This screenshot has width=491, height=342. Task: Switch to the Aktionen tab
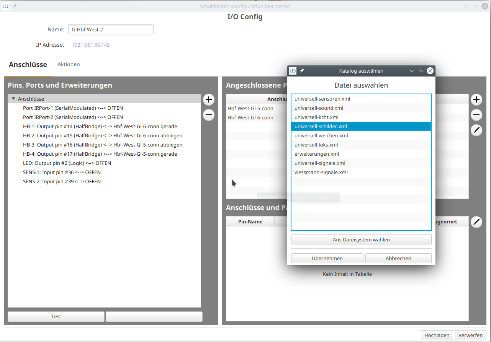[69, 64]
